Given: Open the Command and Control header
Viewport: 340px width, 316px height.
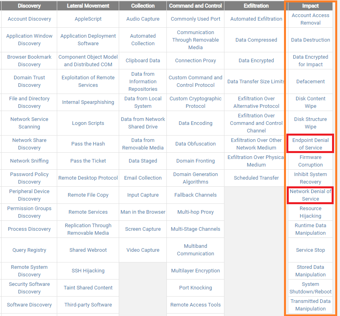Looking at the screenshot, I should [195, 6].
